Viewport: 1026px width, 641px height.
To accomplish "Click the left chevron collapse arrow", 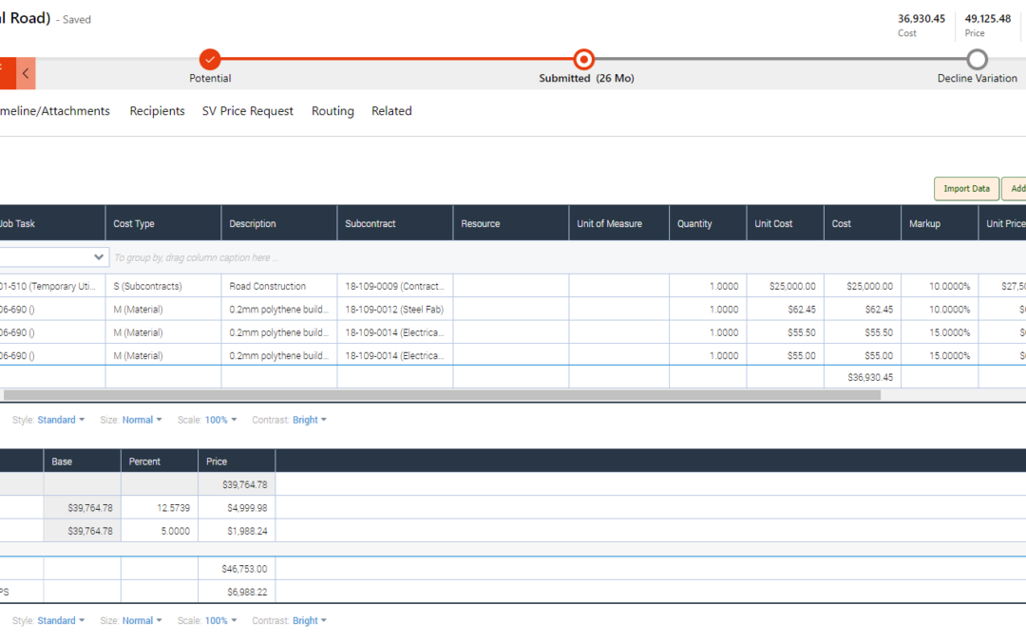I will click(26, 73).
